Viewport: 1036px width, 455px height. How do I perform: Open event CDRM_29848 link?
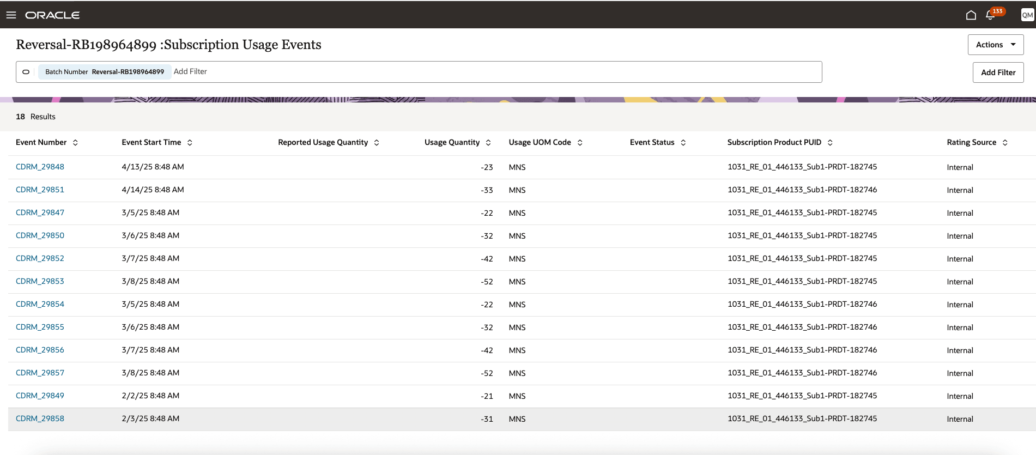click(40, 167)
